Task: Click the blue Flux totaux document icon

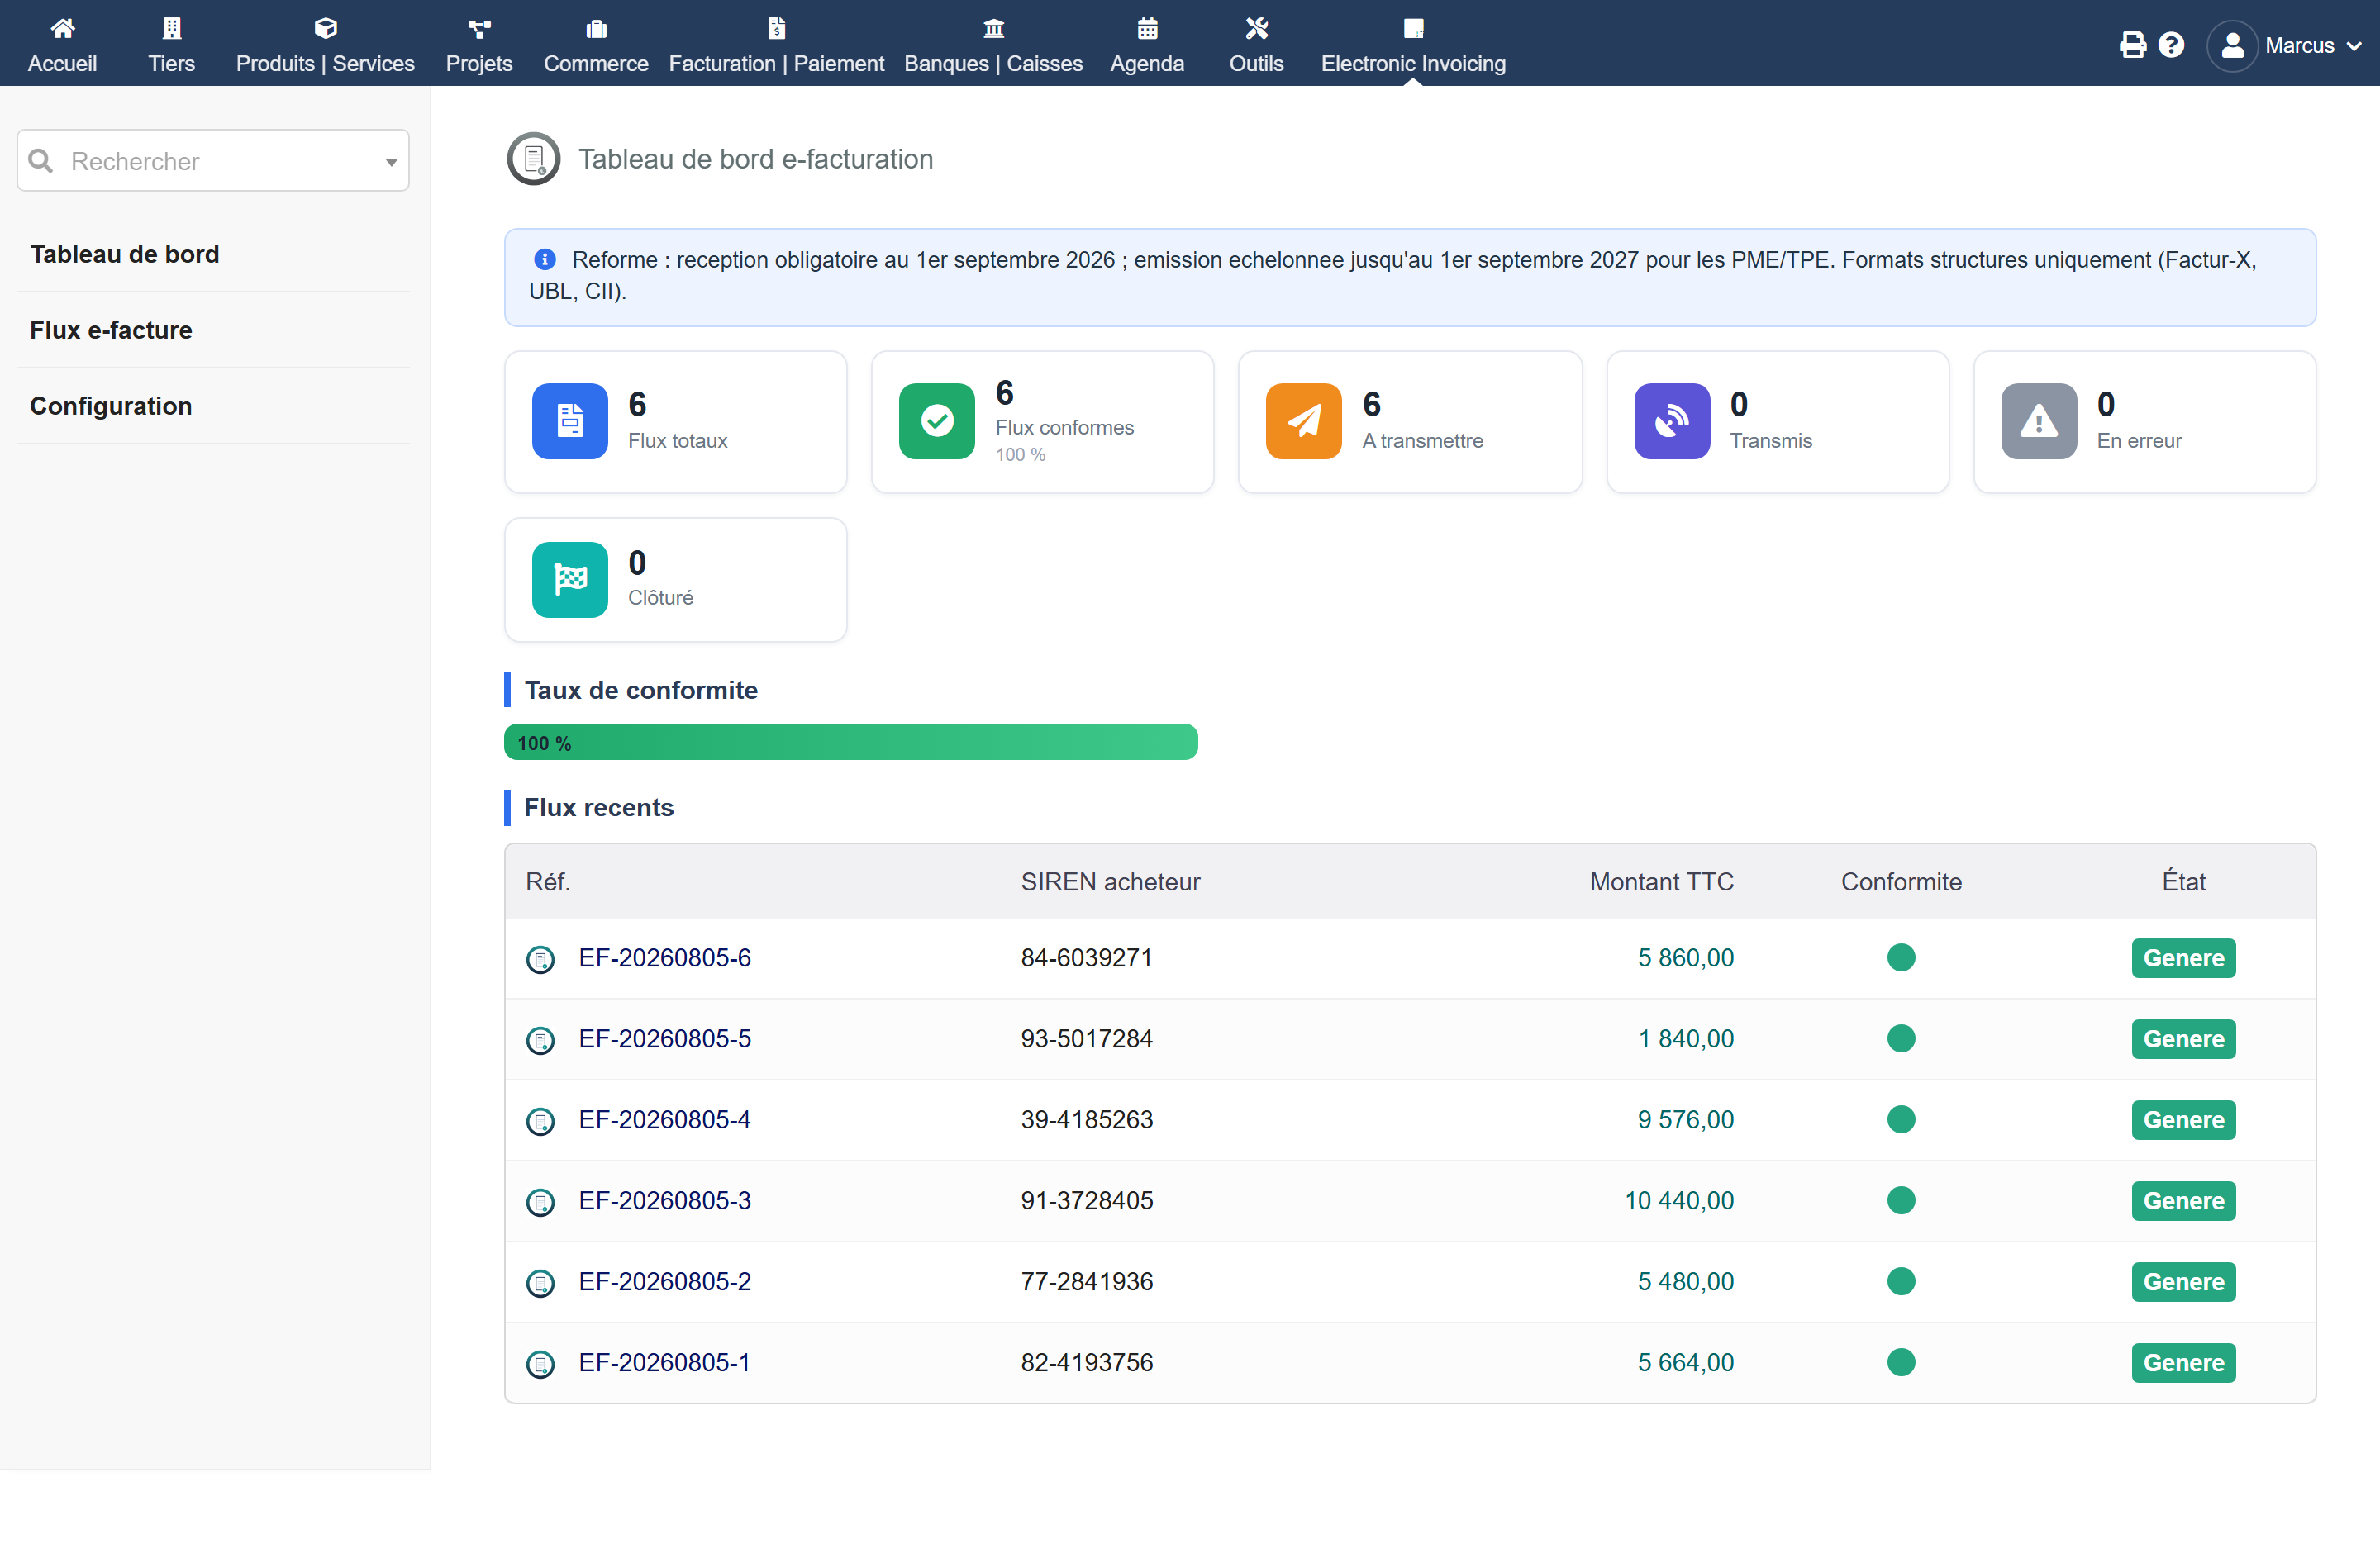Action: click(570, 420)
